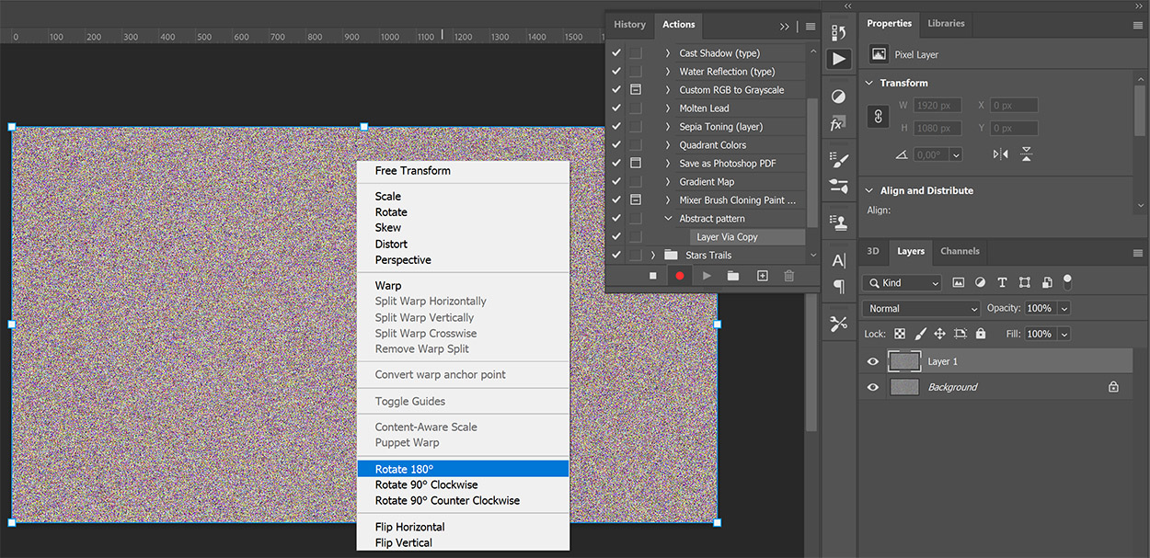Image resolution: width=1150 pixels, height=558 pixels.
Task: Uncheck the Molten Lead action item
Action: click(x=615, y=108)
